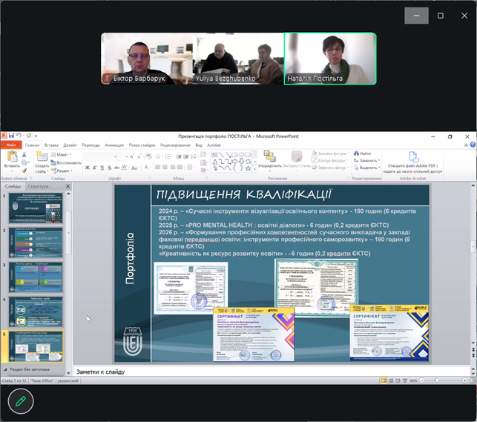
Task: Switch to the Дизайн tab
Action: [x=70, y=145]
